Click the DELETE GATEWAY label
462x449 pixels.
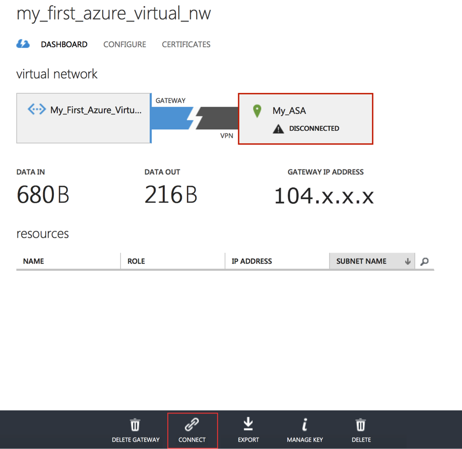[136, 440]
